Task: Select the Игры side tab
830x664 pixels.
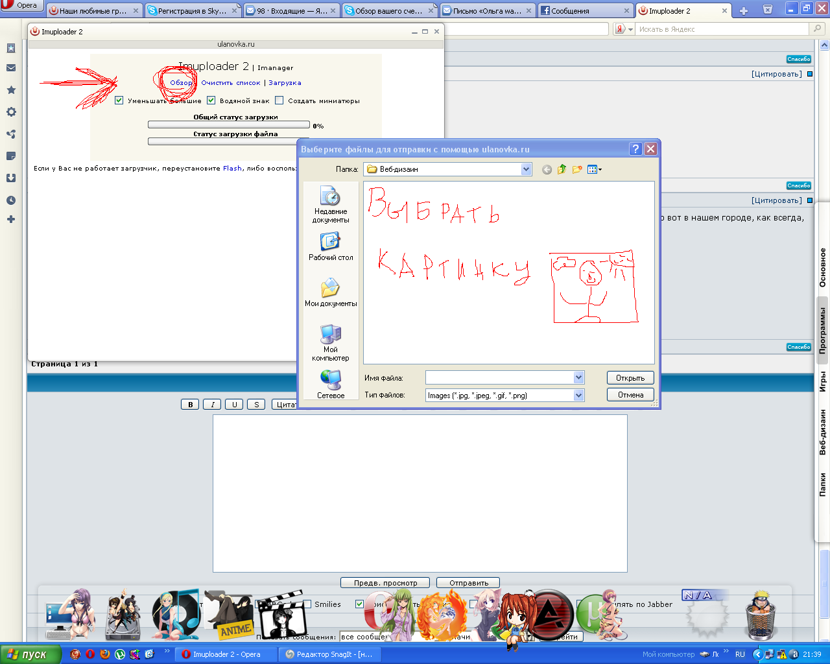Action: (x=822, y=381)
